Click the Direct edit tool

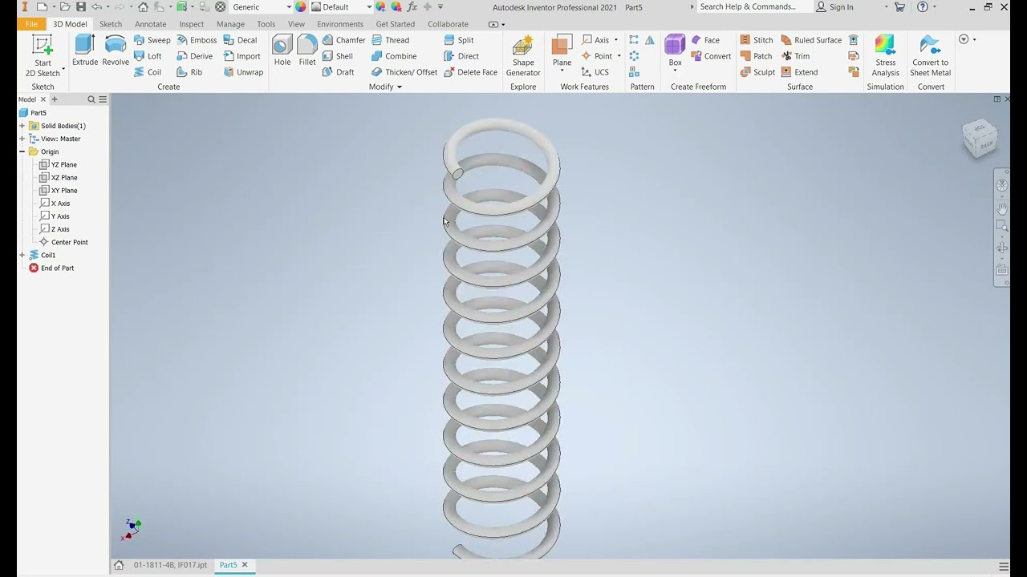click(x=461, y=56)
